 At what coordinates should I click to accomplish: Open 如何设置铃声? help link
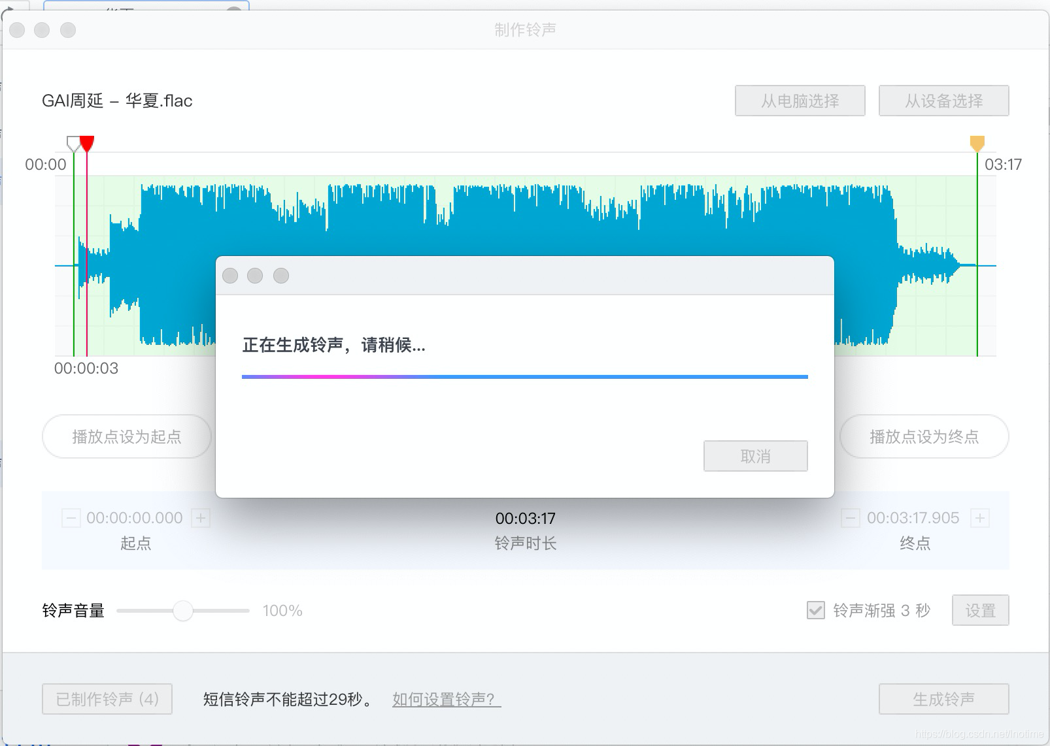click(447, 700)
